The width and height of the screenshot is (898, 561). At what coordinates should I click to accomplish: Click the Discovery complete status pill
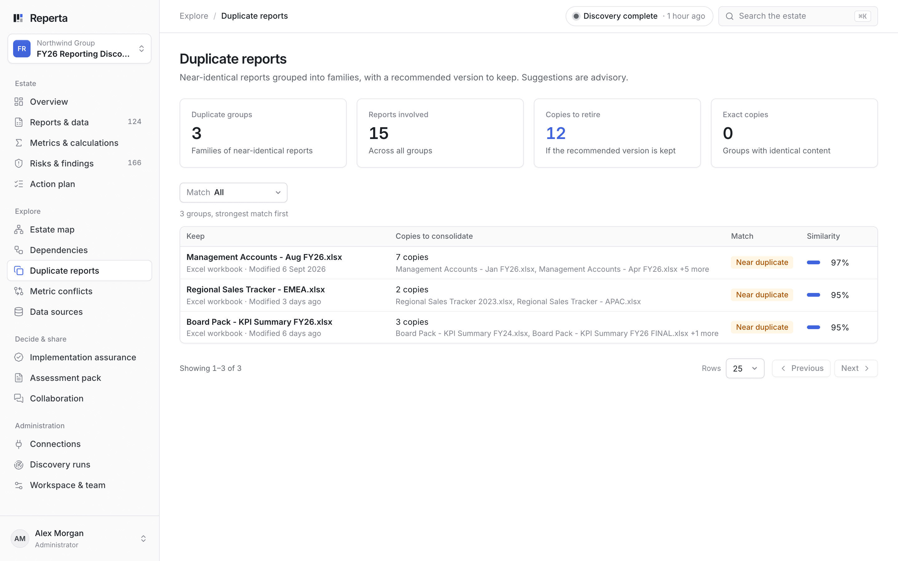click(x=639, y=16)
